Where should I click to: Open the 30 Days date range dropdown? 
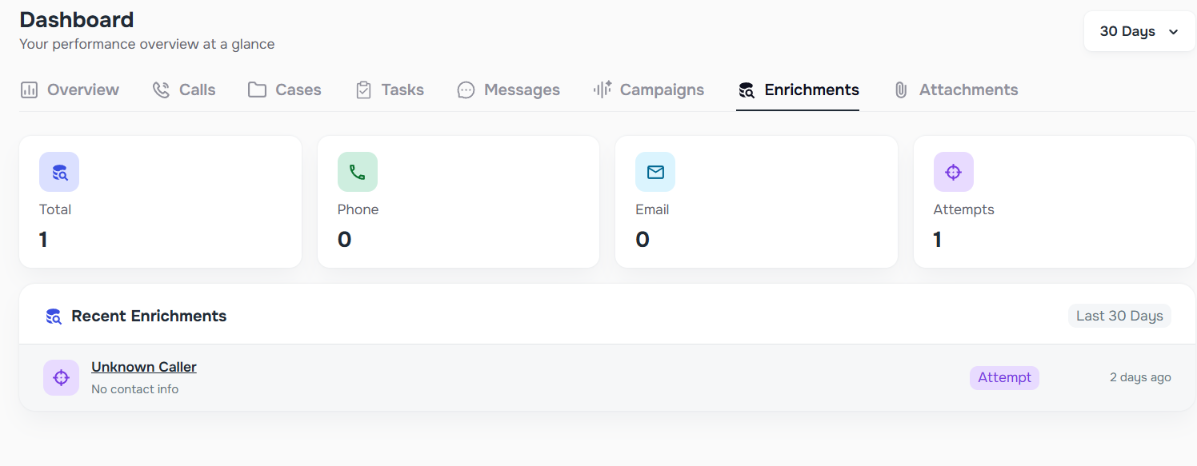(1139, 31)
